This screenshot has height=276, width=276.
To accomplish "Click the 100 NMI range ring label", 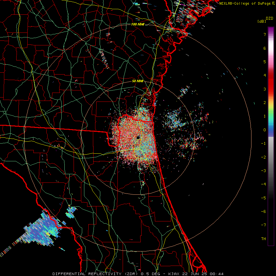I will click(138, 24).
